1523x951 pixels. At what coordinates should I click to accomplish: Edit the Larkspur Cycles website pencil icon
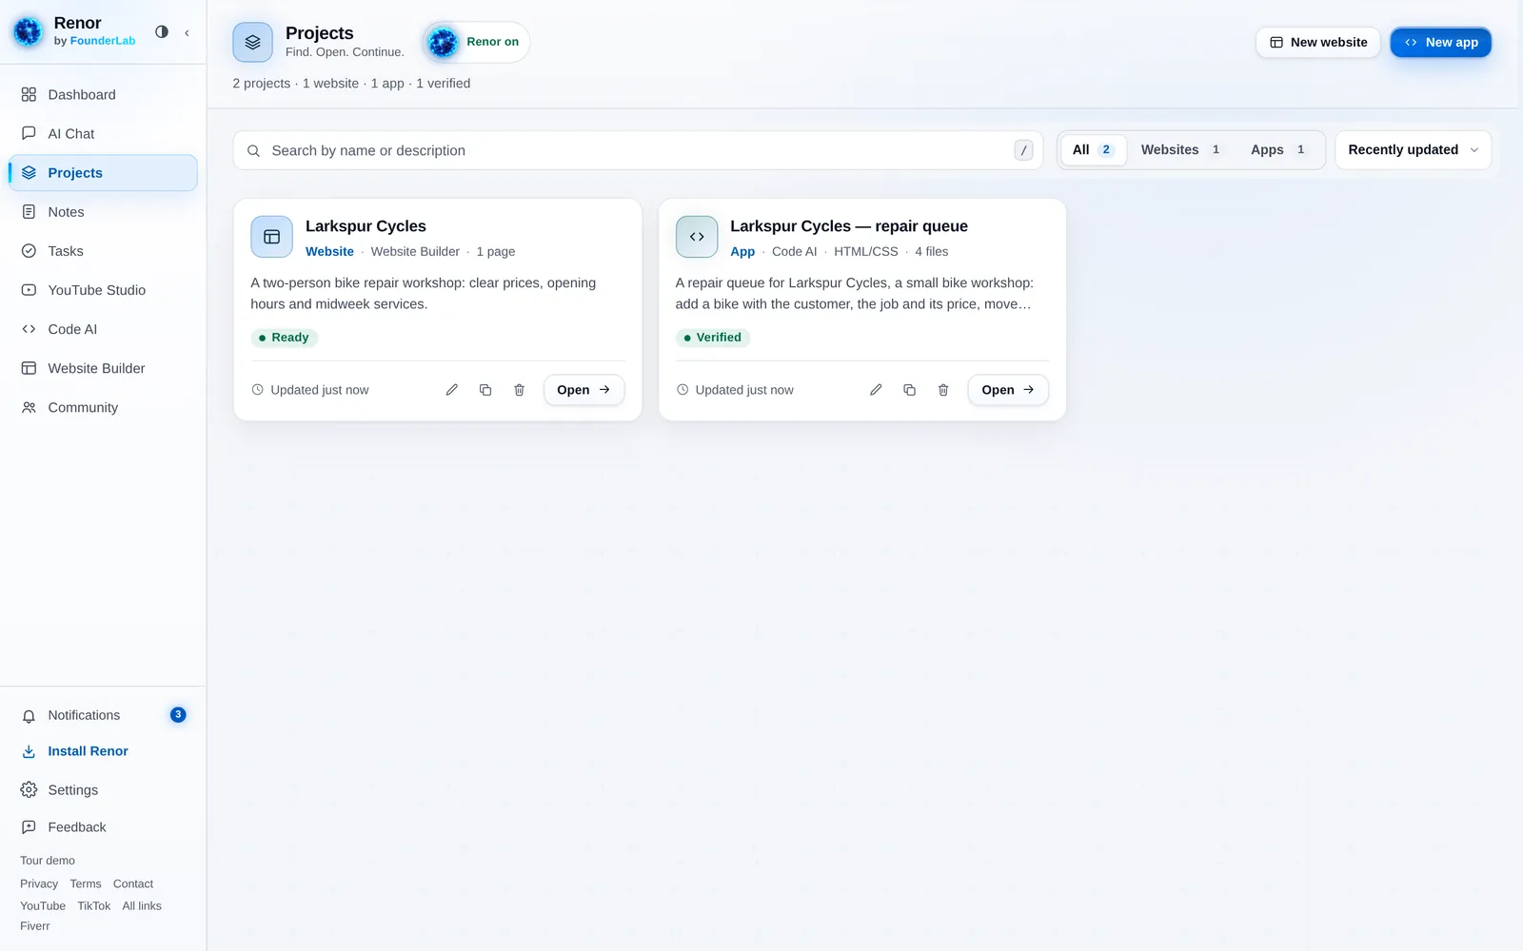452,390
